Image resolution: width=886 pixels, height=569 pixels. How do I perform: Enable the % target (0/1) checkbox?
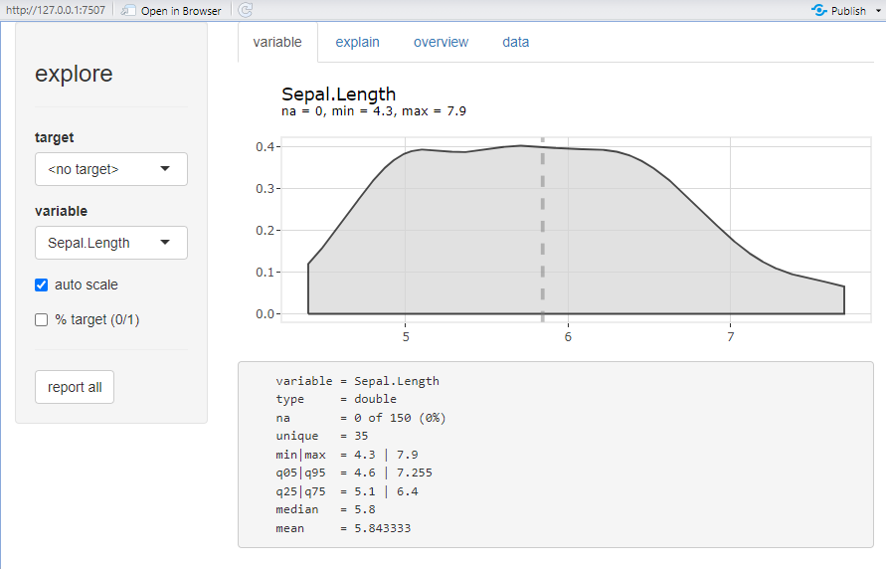(x=41, y=320)
